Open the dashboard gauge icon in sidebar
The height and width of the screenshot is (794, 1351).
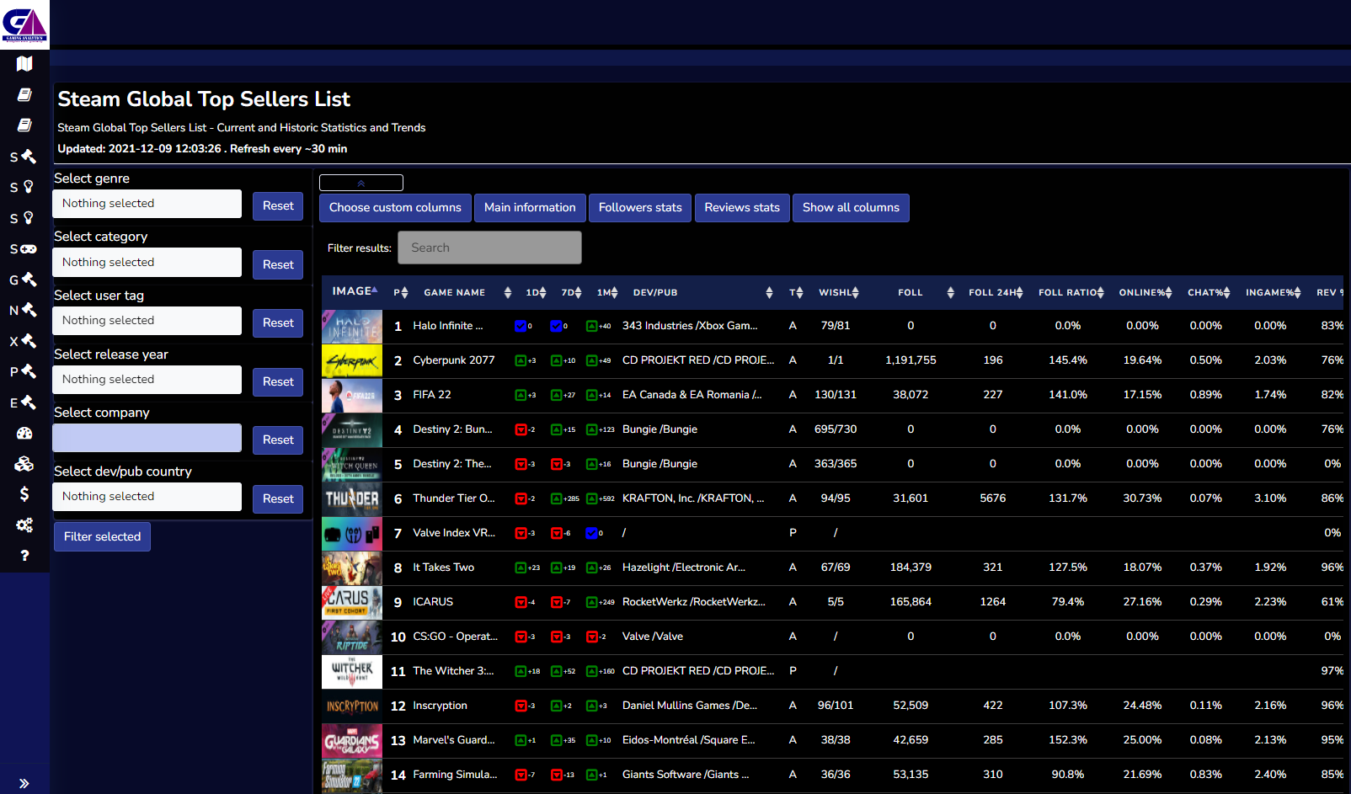click(24, 434)
